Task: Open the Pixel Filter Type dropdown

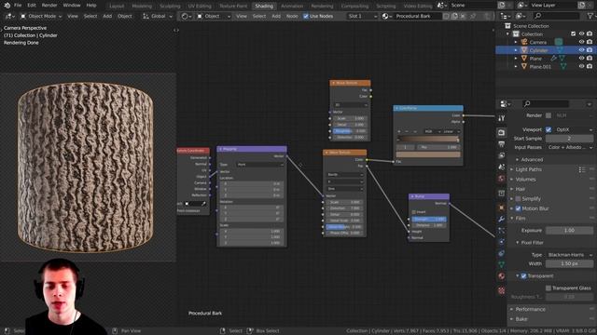Action: click(570, 255)
